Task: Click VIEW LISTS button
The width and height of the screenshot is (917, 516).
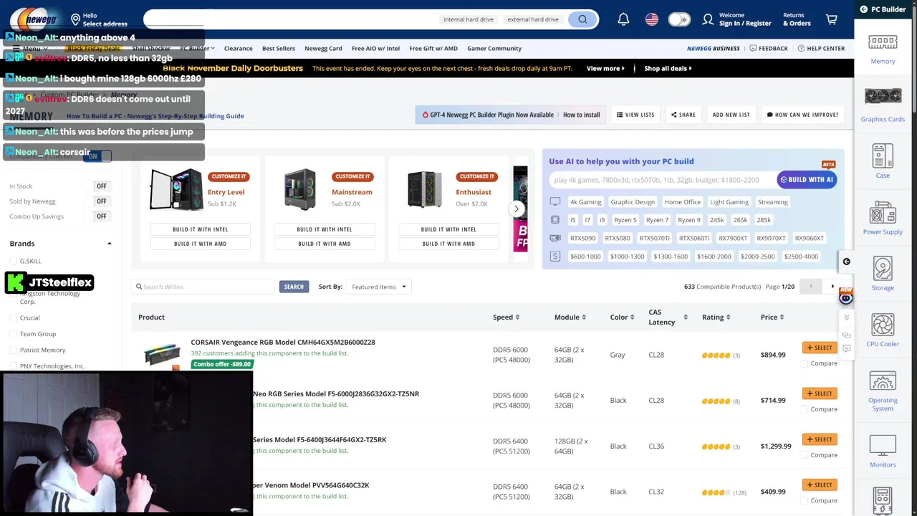Action: tap(635, 115)
